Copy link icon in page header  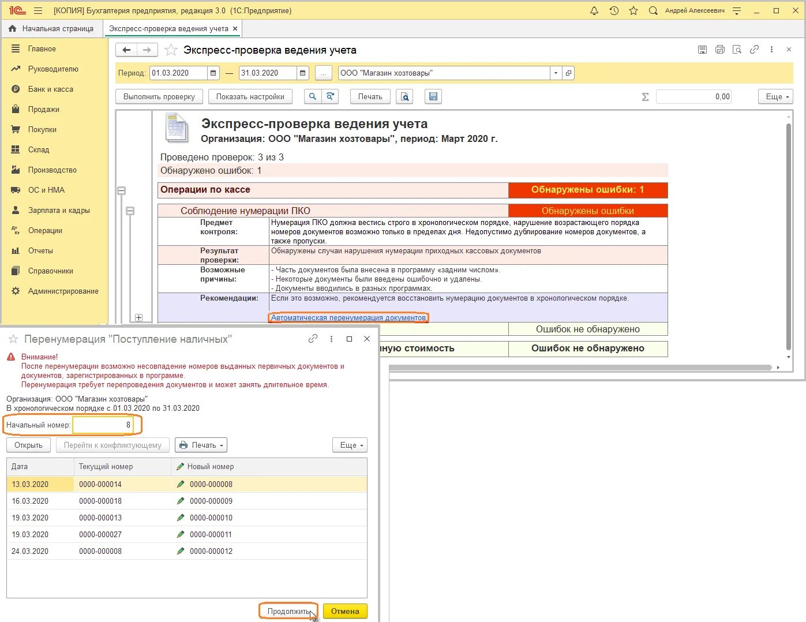pyautogui.click(x=754, y=50)
